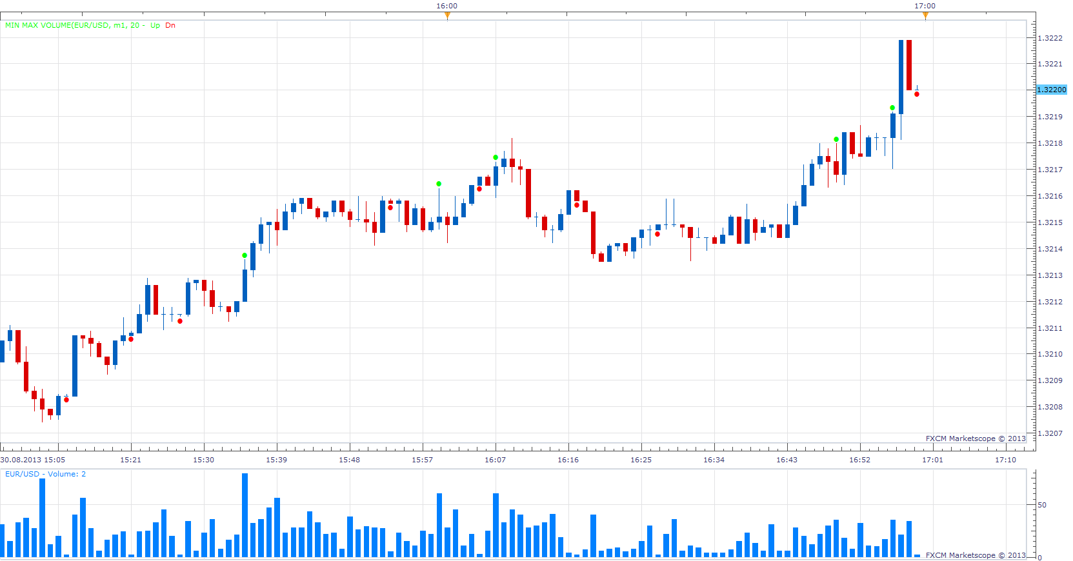1073x561 pixels.
Task: Click the 1.3221 price axis label
Action: tap(1050, 64)
